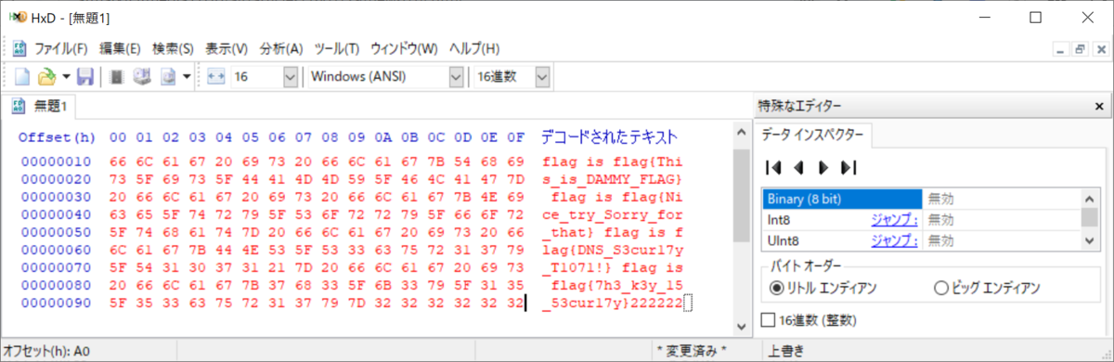This screenshot has width=1114, height=362.
Task: Click decoded text 's_is_DAMMY_FLAG}'
Action: (x=613, y=179)
